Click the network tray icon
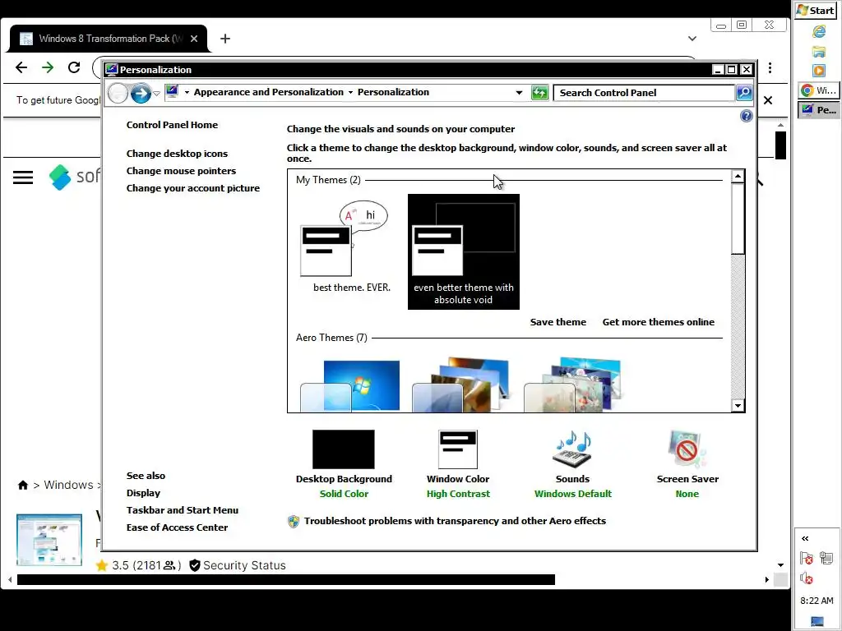 click(x=826, y=558)
